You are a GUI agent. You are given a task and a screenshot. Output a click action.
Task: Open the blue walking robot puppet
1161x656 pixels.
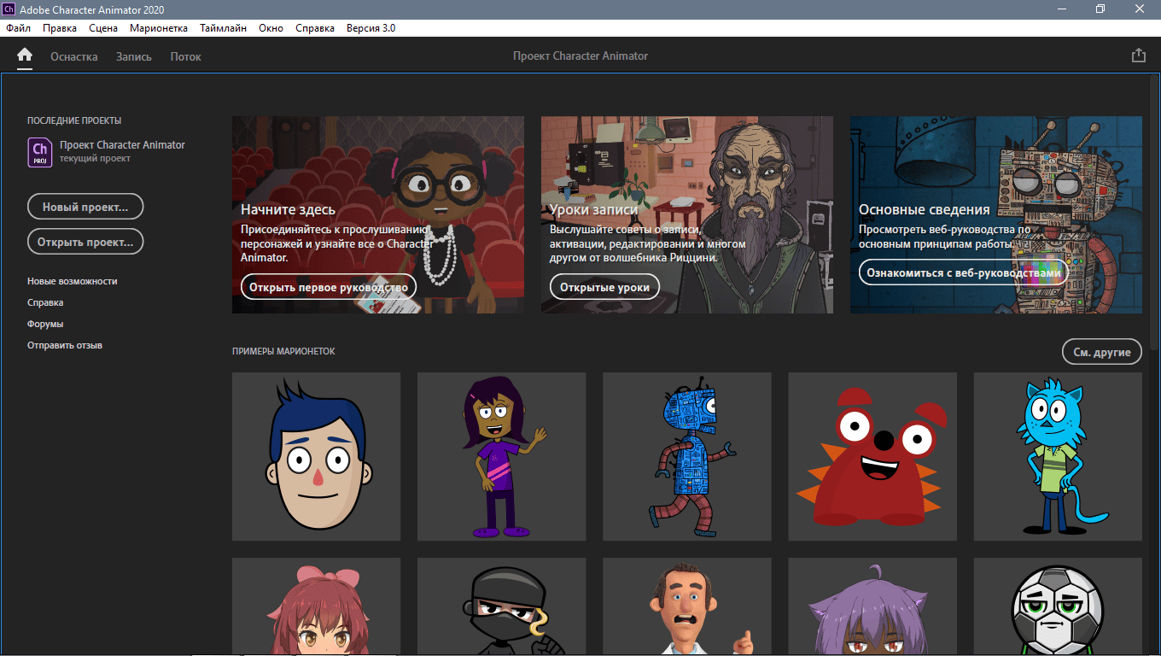pos(687,456)
